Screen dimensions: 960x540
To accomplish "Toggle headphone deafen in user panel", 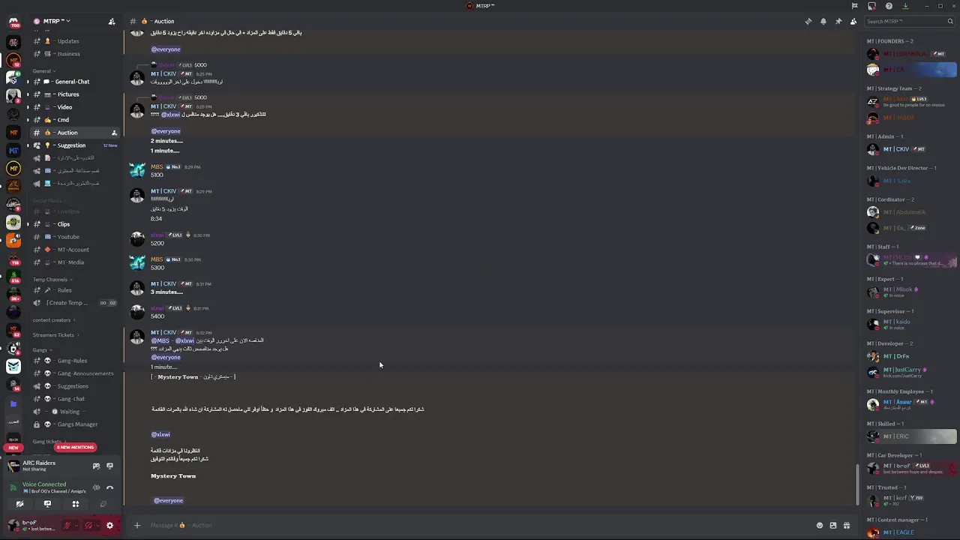I will coord(88,525).
